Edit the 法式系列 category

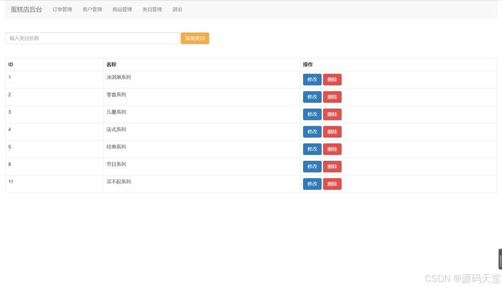312,131
